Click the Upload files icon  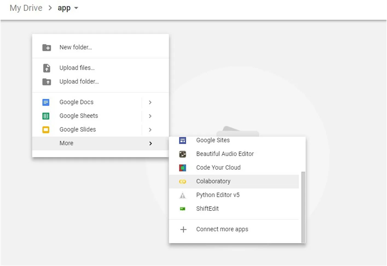click(x=46, y=68)
